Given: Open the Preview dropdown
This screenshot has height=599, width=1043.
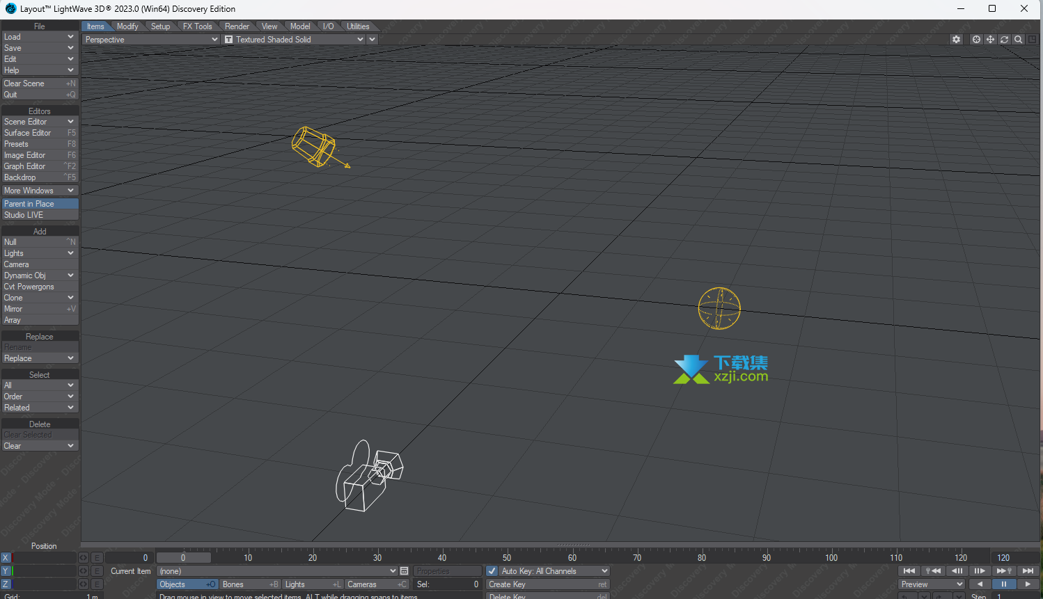Looking at the screenshot, I should [x=932, y=584].
